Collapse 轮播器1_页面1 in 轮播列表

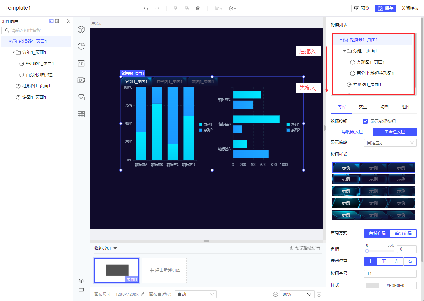[341, 40]
